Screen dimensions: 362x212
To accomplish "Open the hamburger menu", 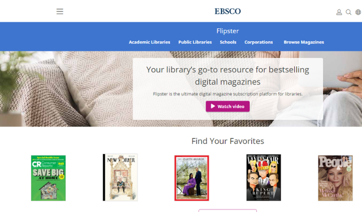I will pyautogui.click(x=60, y=11).
